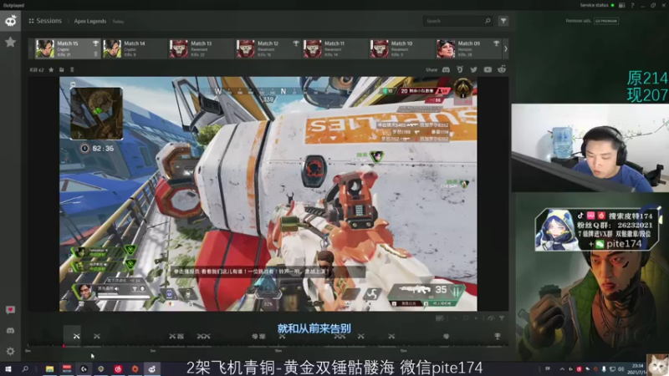Open the Windows Start menu
The image size is (669, 376).
(x=8, y=368)
